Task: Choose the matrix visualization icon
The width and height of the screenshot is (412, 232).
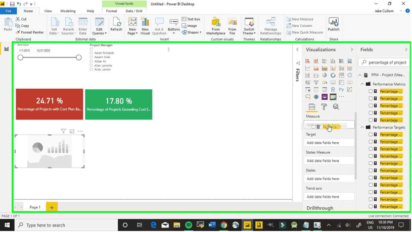Action: coord(325,90)
